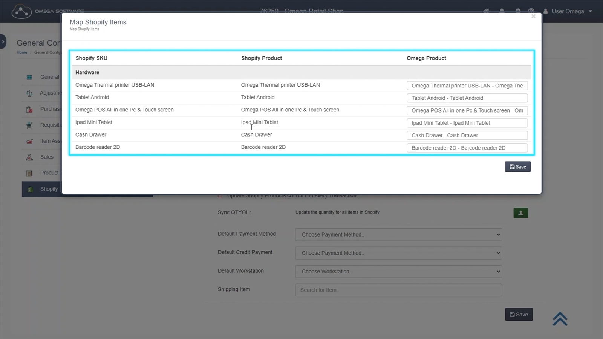Click Shopify SKU cell 'Omega Thermal printer USB-LAN'

tap(115, 85)
